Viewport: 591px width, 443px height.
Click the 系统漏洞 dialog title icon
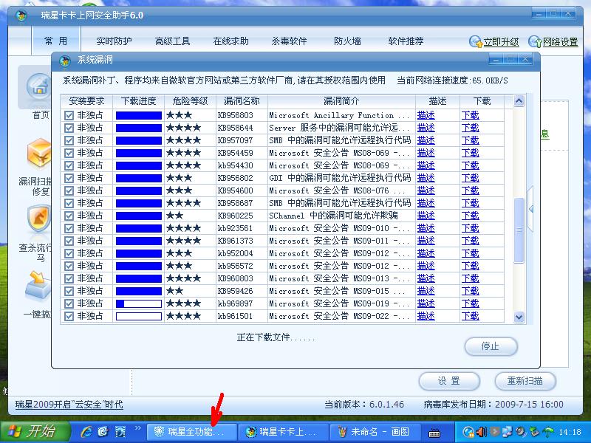65,61
